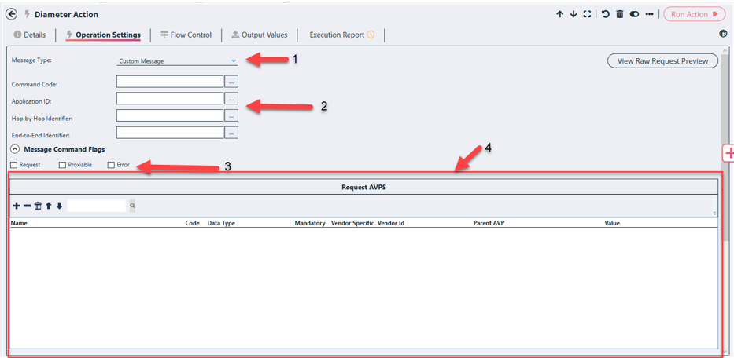
Task: Add a new AVP with plus icon
Action: [x=17, y=206]
